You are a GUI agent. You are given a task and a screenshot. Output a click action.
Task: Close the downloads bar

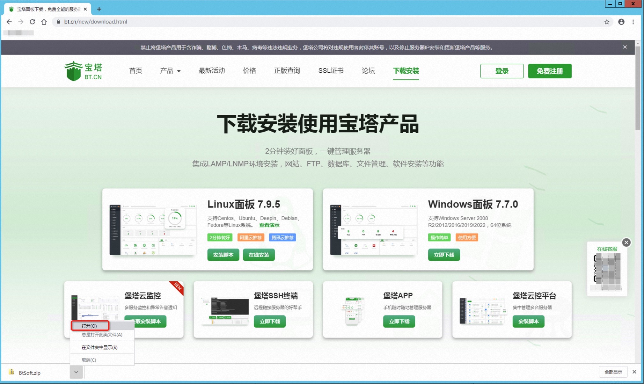pos(634,372)
